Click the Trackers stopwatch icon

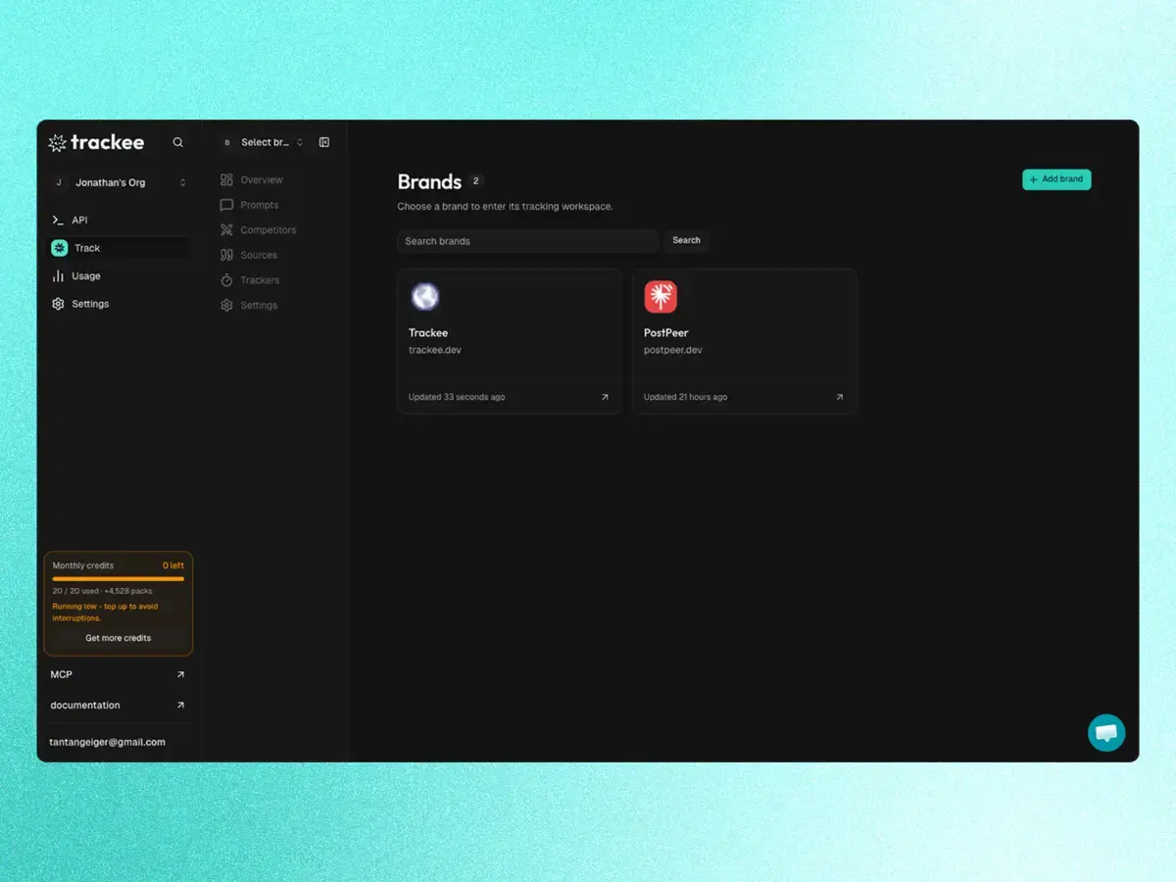click(226, 280)
